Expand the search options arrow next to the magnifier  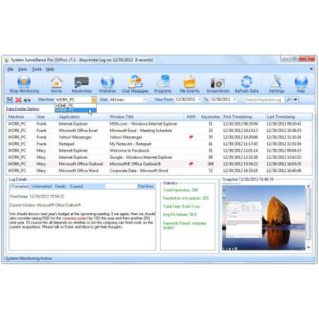(296, 100)
